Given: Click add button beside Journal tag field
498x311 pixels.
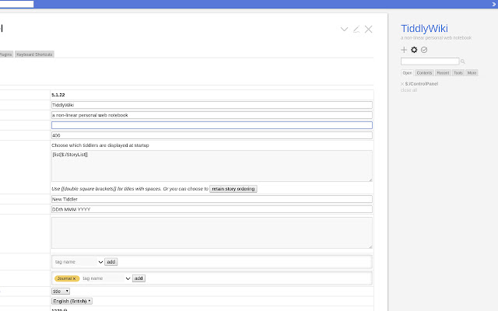Looking at the screenshot, I should pos(139,278).
